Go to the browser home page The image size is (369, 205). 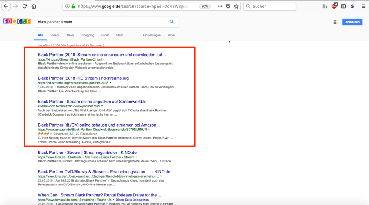pyautogui.click(x=34, y=6)
